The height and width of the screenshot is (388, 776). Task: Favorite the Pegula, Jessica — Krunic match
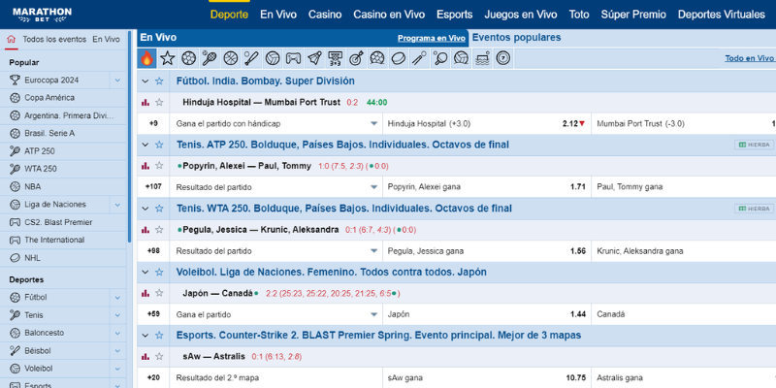pos(159,230)
